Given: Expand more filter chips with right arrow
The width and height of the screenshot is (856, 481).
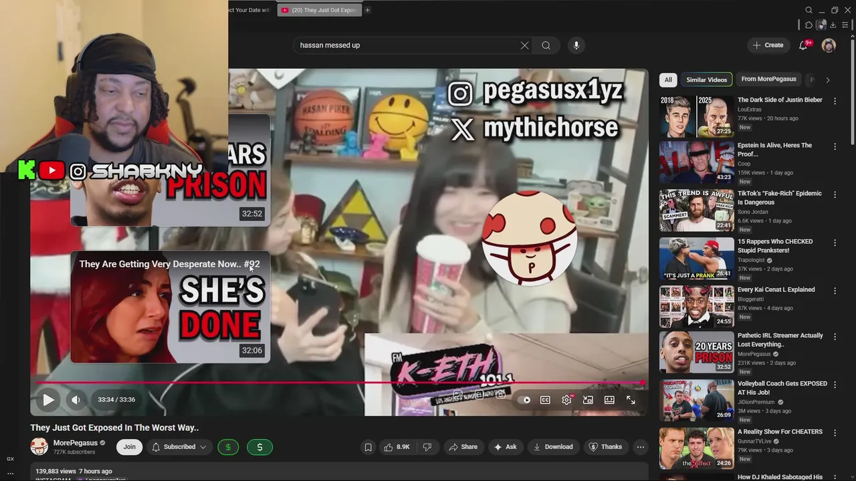Looking at the screenshot, I should tap(827, 79).
